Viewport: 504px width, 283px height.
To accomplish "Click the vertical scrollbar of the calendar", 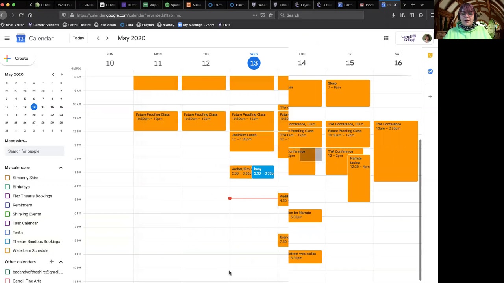I will [x=420, y=210].
